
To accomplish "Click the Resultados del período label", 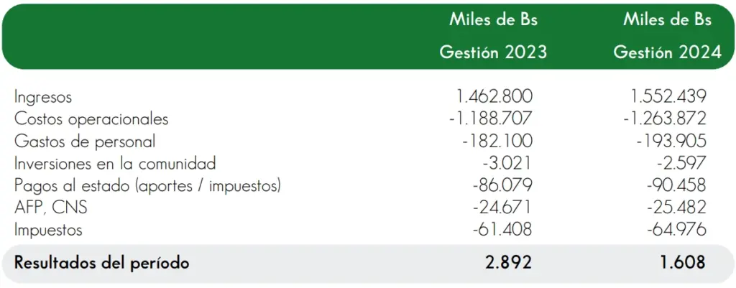I will 101,263.
